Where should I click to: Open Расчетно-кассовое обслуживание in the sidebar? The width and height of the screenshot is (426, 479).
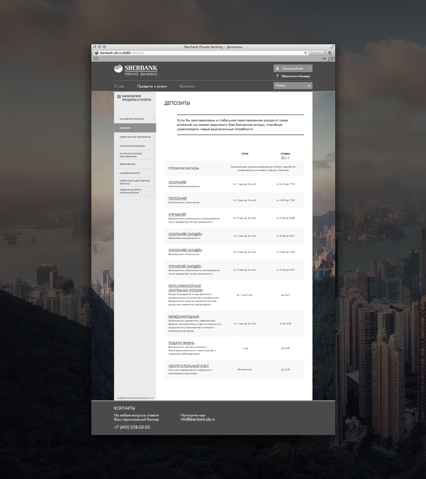[135, 155]
